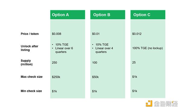
Task: Click Linear over 4 quarters bullet
Action: click(x=104, y=50)
